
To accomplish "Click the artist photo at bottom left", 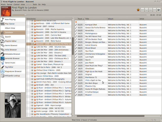I will click(13, 105).
